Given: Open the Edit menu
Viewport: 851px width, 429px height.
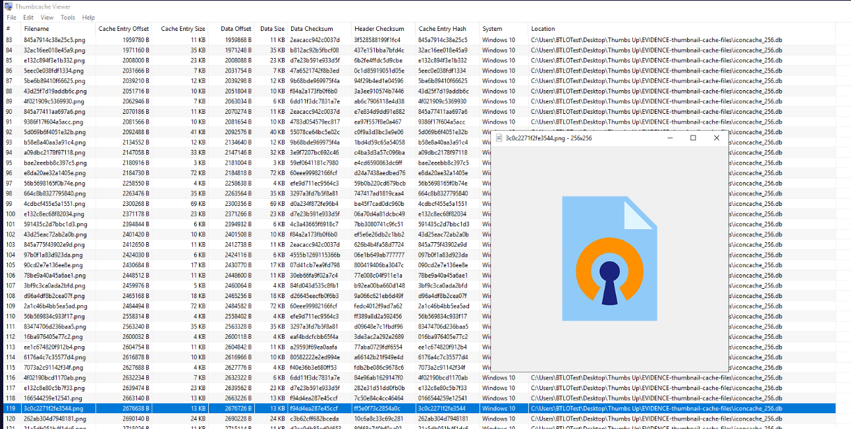Looking at the screenshot, I should (28, 18).
